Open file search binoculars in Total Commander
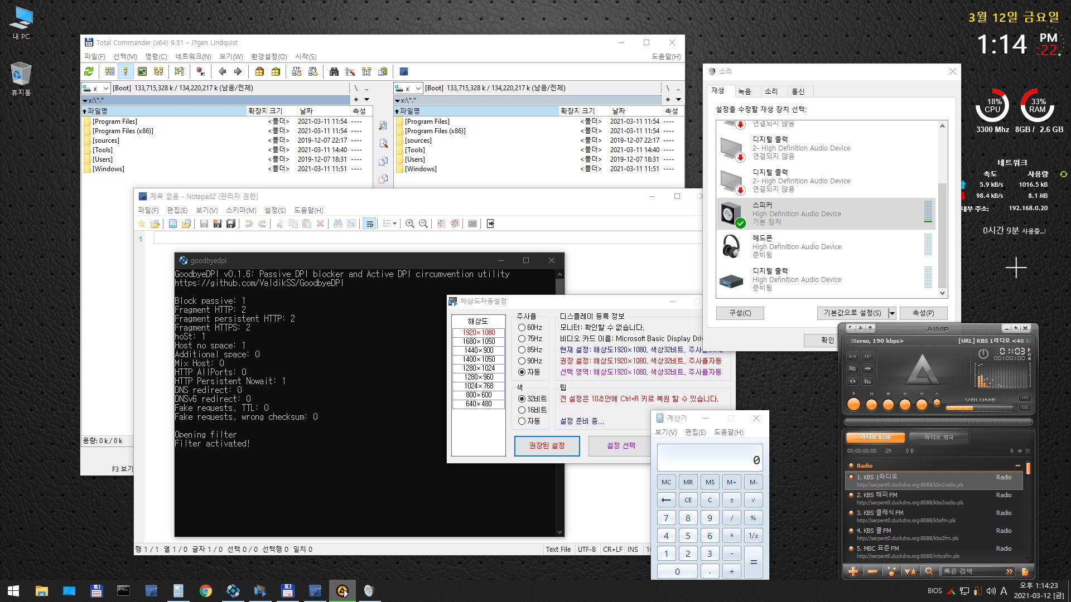The image size is (1071, 602). coord(334,71)
